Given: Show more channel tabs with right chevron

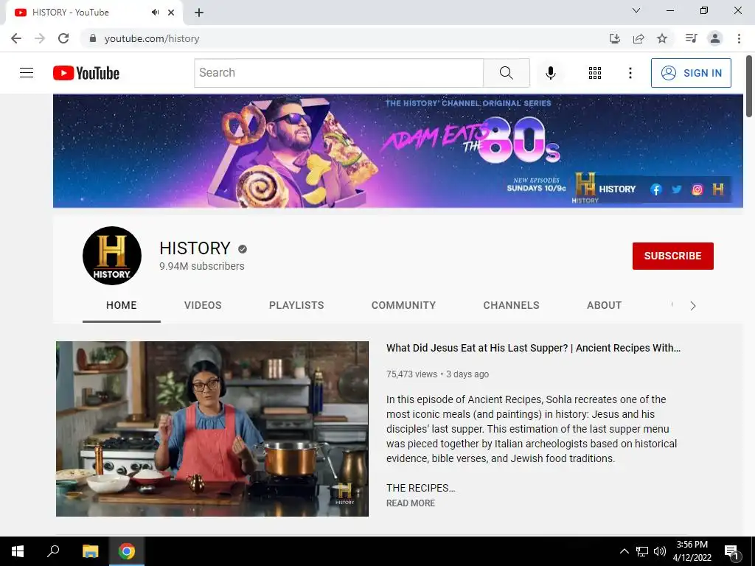Looking at the screenshot, I should pos(693,306).
